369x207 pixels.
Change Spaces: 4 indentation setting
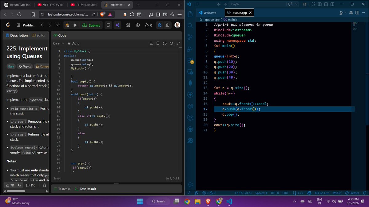click(x=261, y=193)
